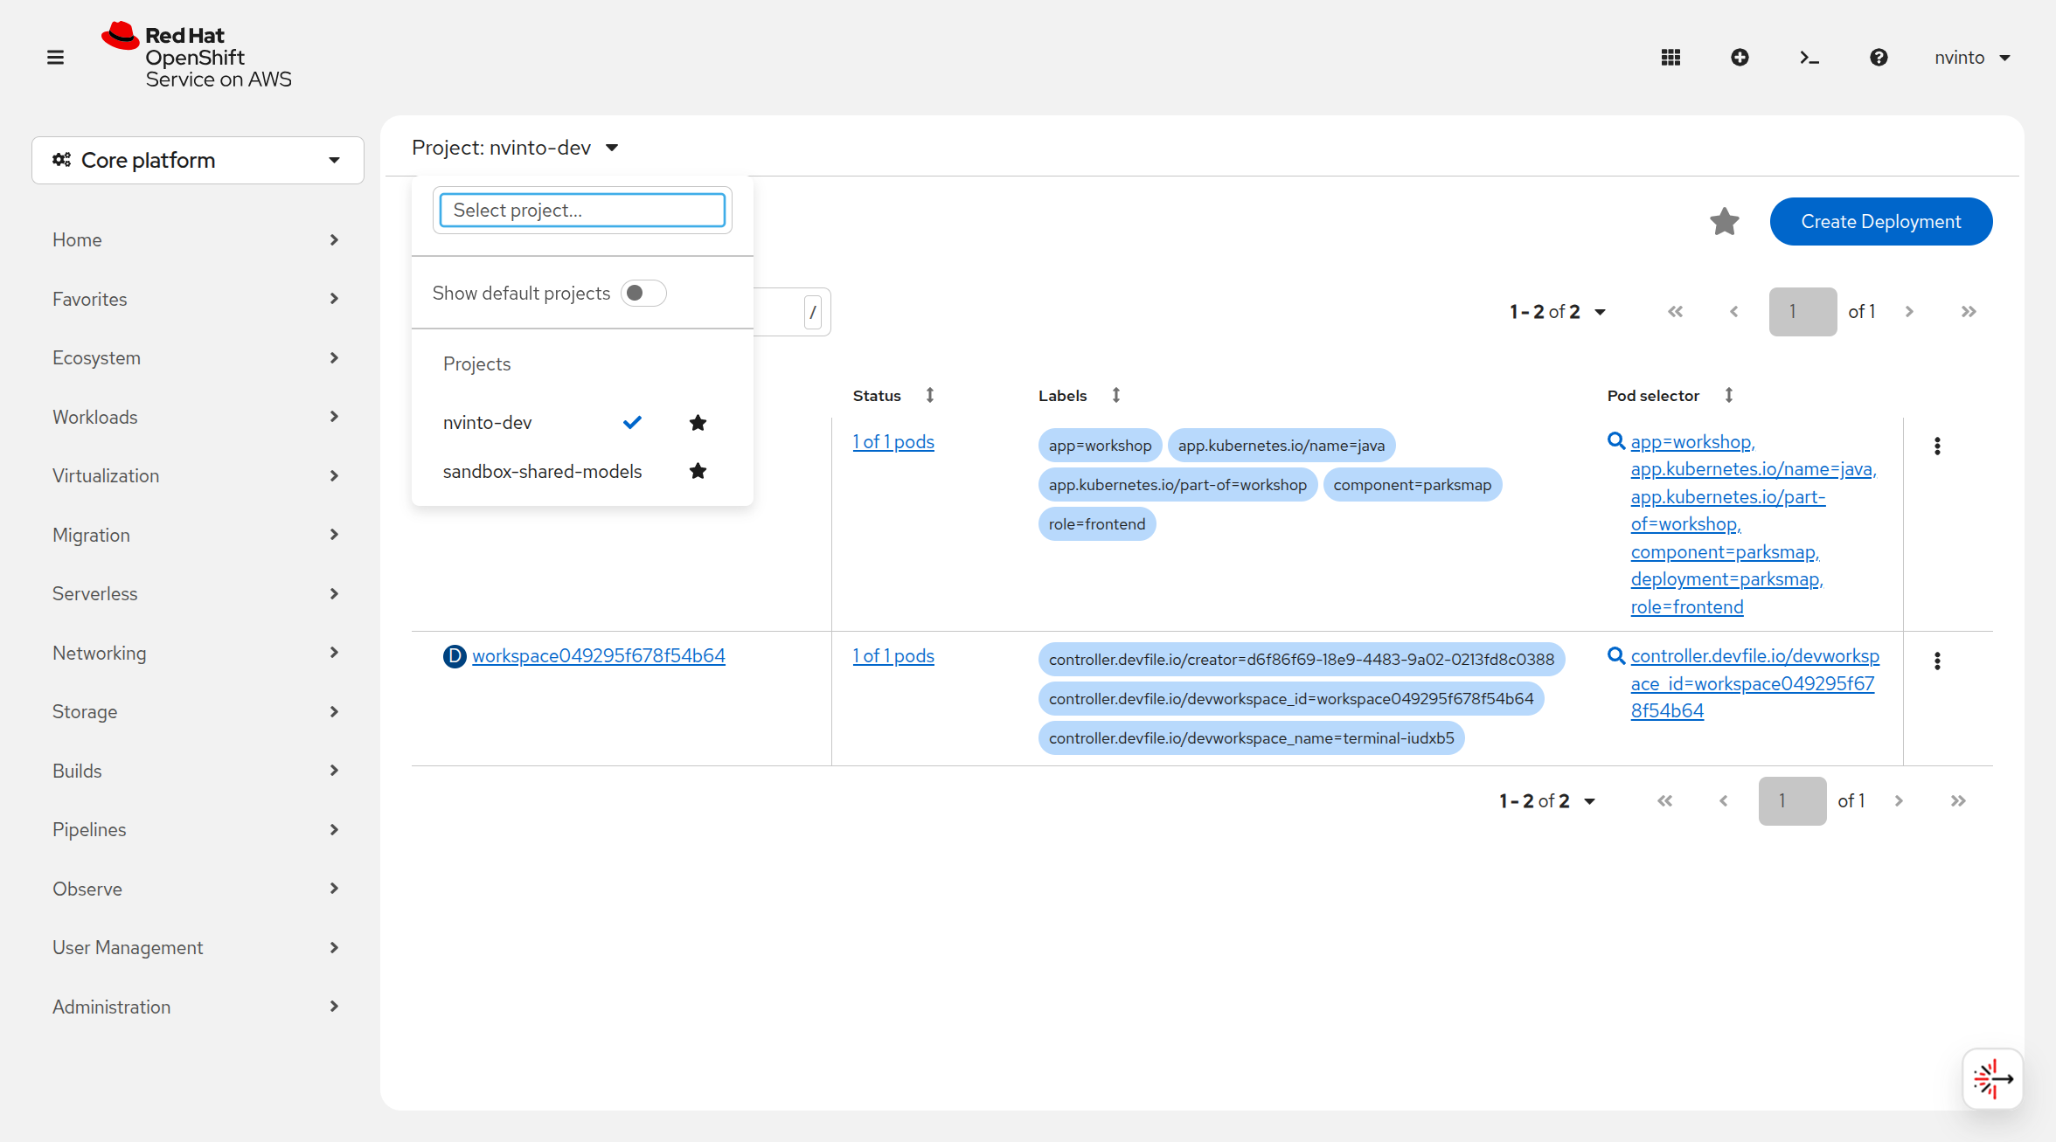
Task: Open 1 of 1 pods link for app=workshop row
Action: (x=893, y=442)
